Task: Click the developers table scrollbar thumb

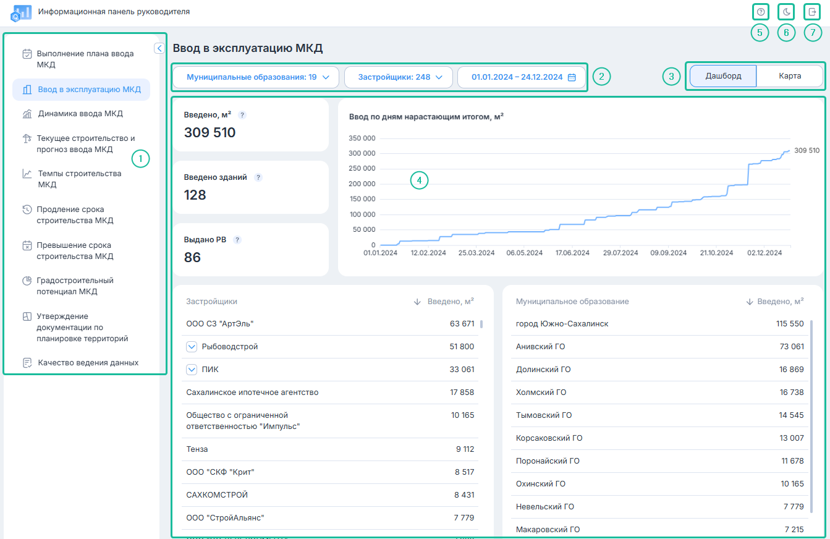Action: (481, 323)
